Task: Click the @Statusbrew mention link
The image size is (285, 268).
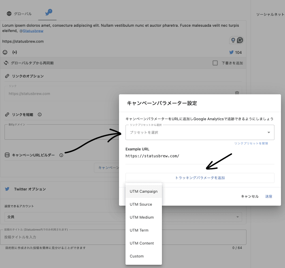Action: click(x=32, y=31)
